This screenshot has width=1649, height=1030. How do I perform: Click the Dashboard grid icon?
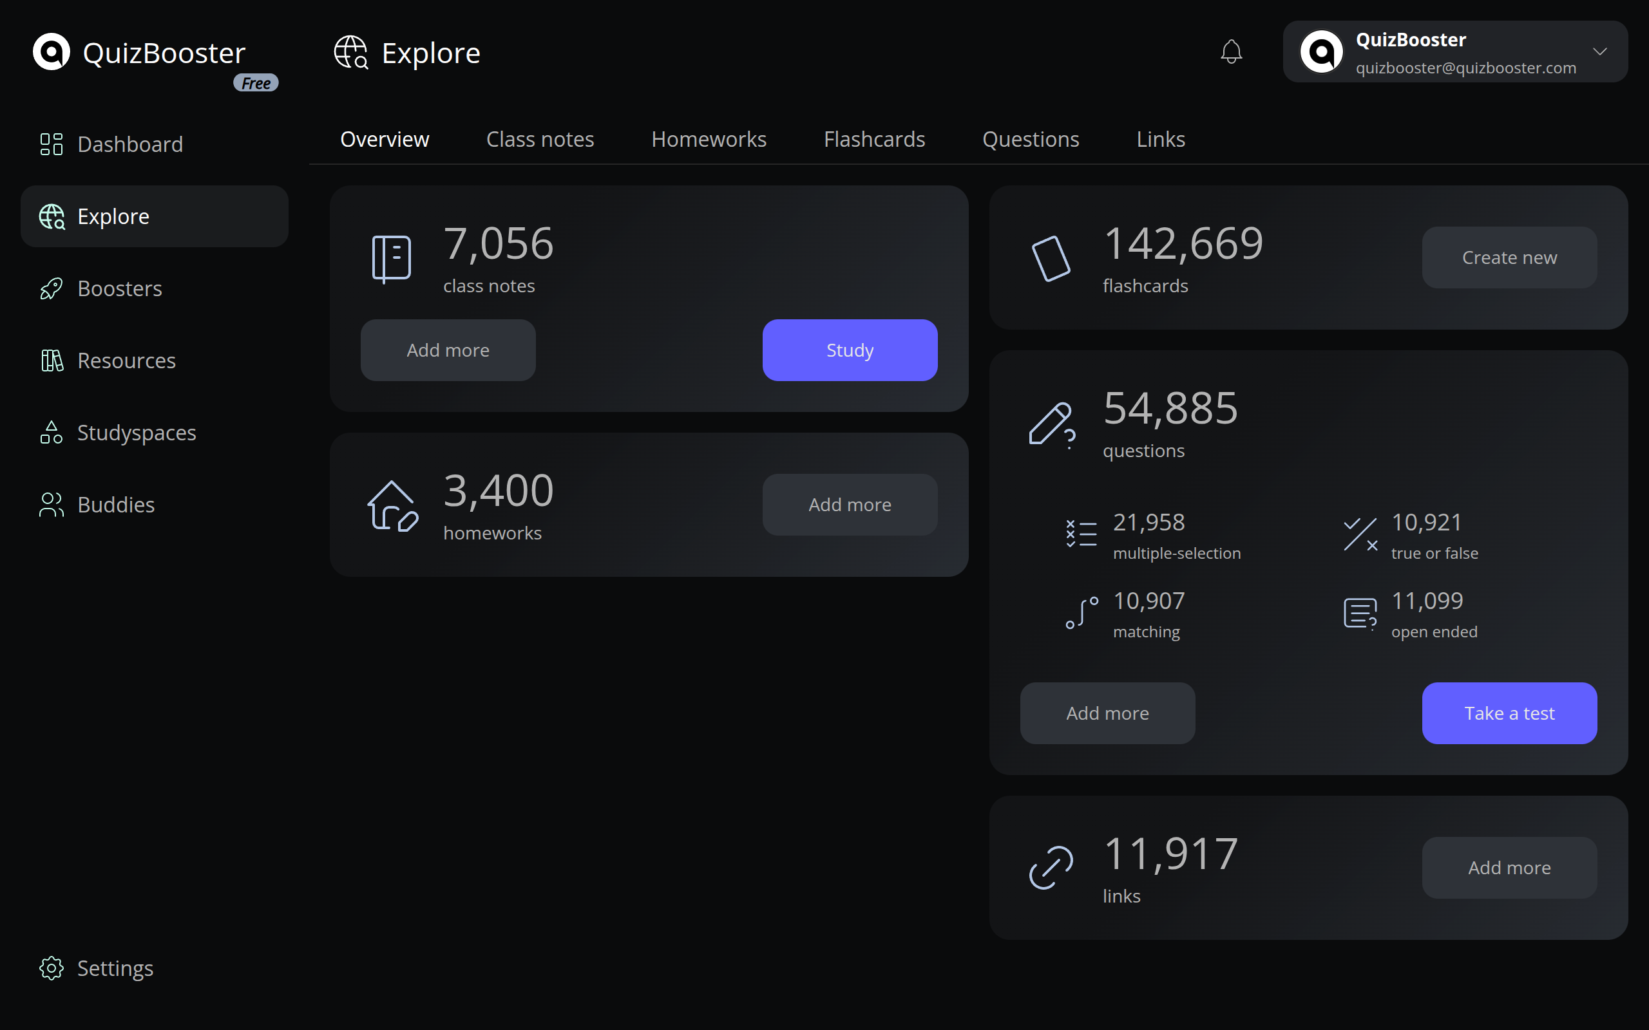52,144
